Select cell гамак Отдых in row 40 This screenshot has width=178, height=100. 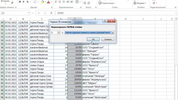point(42,62)
